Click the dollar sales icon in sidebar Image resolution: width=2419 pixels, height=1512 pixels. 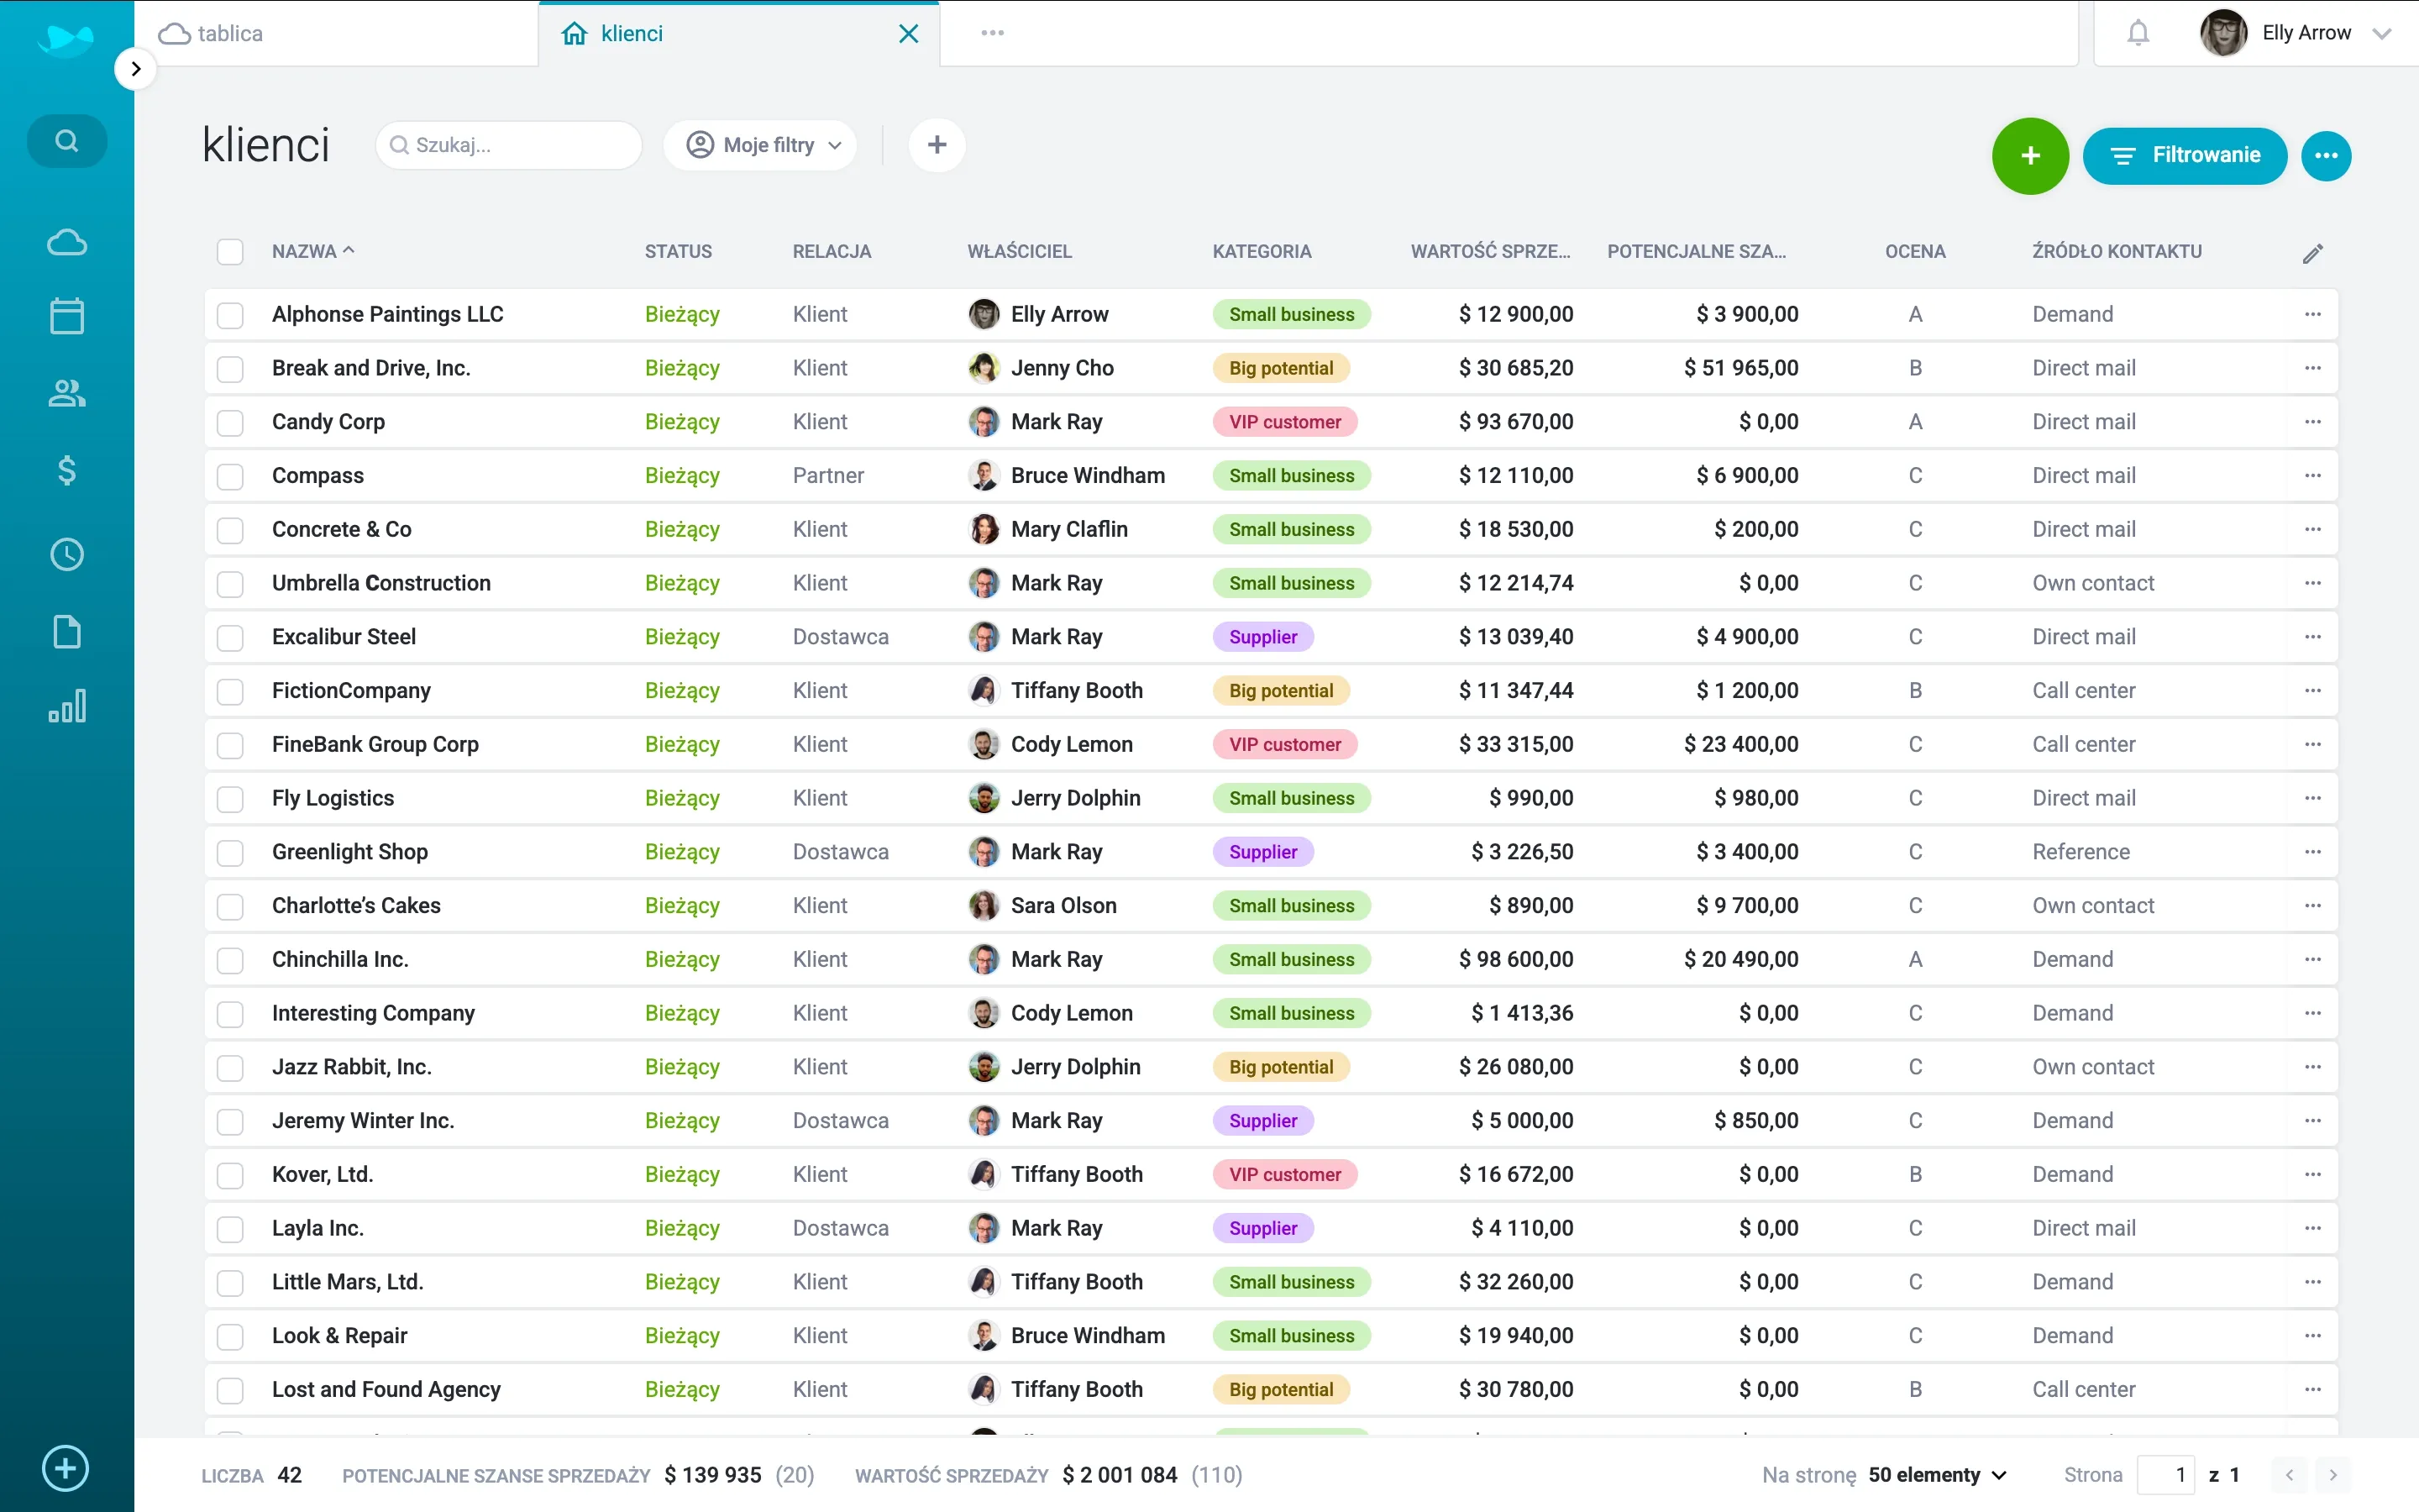click(67, 470)
